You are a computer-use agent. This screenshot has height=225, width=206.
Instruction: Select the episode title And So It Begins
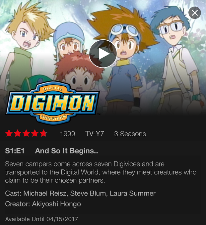(66, 151)
